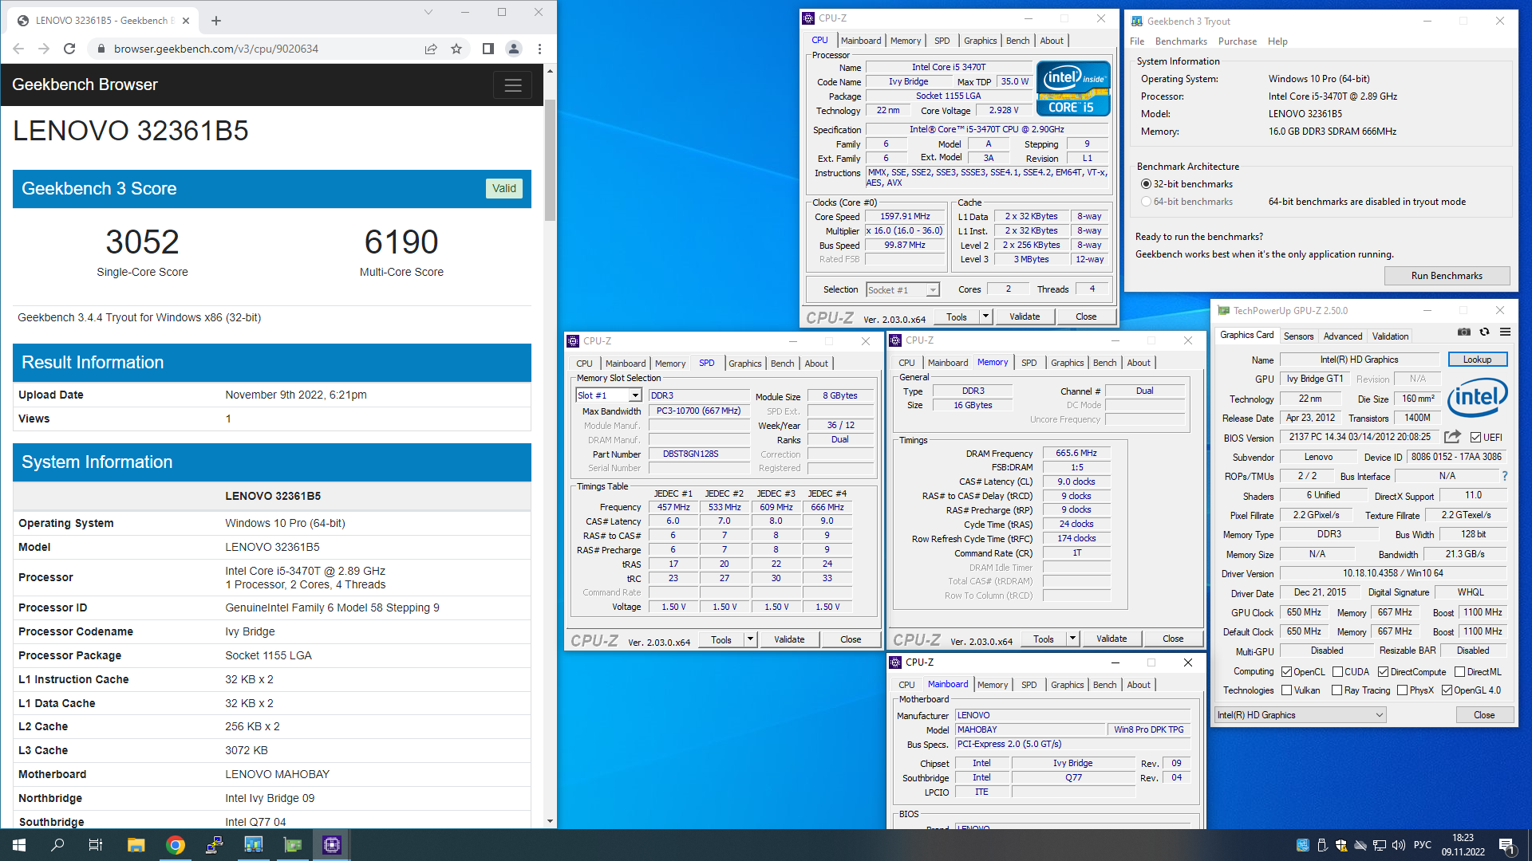Take a GPU-Z screenshot with the camera icon

[1463, 332]
